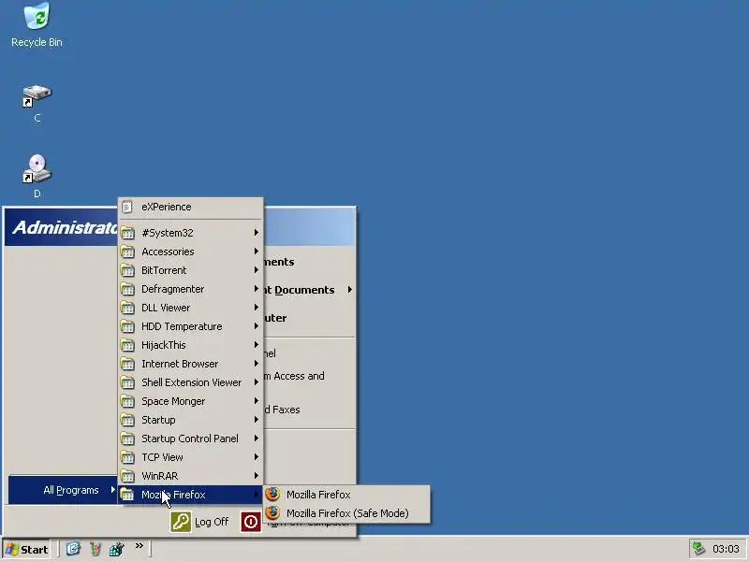Open the BitTorrent program group

[x=191, y=270]
